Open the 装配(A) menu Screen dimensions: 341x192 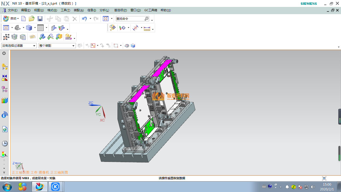coord(79,10)
